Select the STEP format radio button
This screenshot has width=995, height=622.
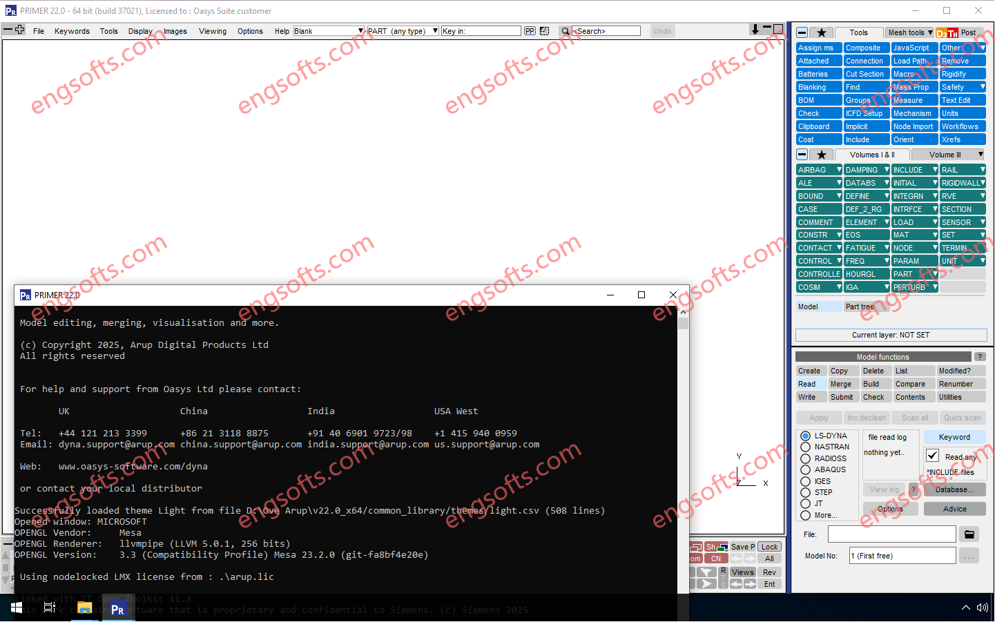805,492
